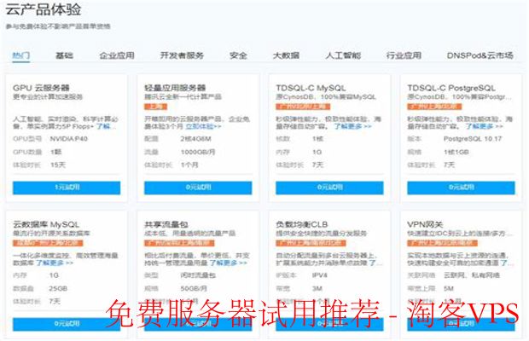
Task: Click 0元试用 button for TDSQL-C PostgreSQL
Action: click(x=462, y=188)
